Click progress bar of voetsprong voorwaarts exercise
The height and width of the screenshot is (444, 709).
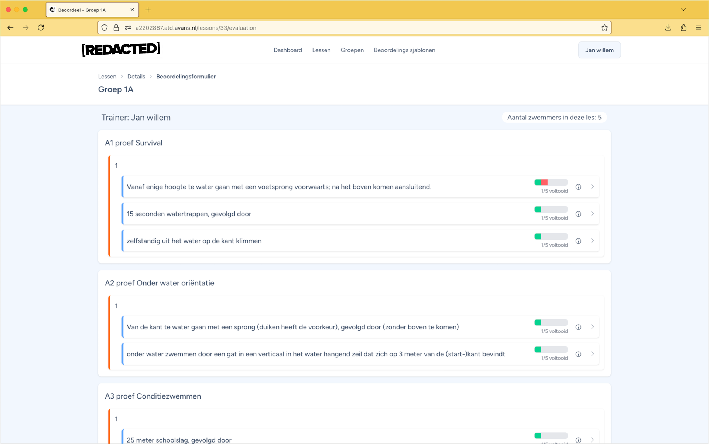pos(551,182)
